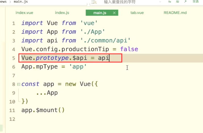Click prototype on line 5
This screenshot has width=203, height=133.
click(x=52, y=58)
